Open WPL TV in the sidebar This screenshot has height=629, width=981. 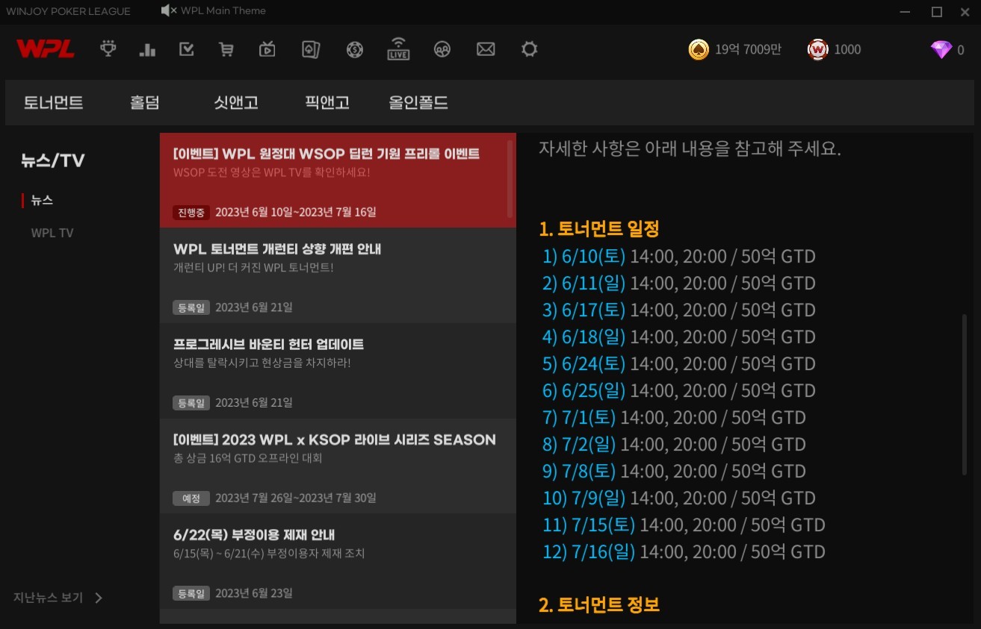pyautogui.click(x=52, y=233)
